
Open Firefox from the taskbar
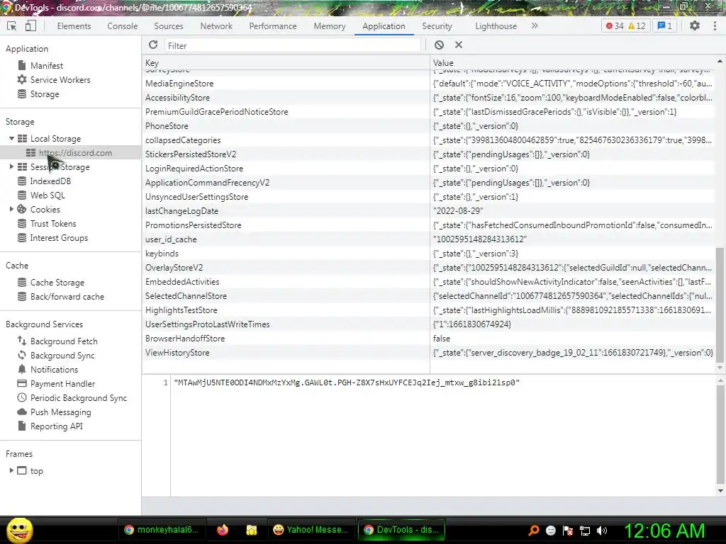coord(223,530)
